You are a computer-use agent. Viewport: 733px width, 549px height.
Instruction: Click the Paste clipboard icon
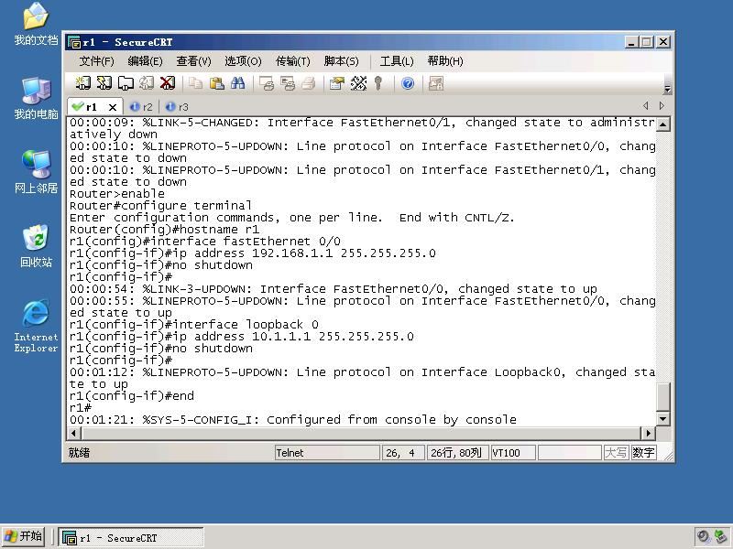(x=216, y=83)
